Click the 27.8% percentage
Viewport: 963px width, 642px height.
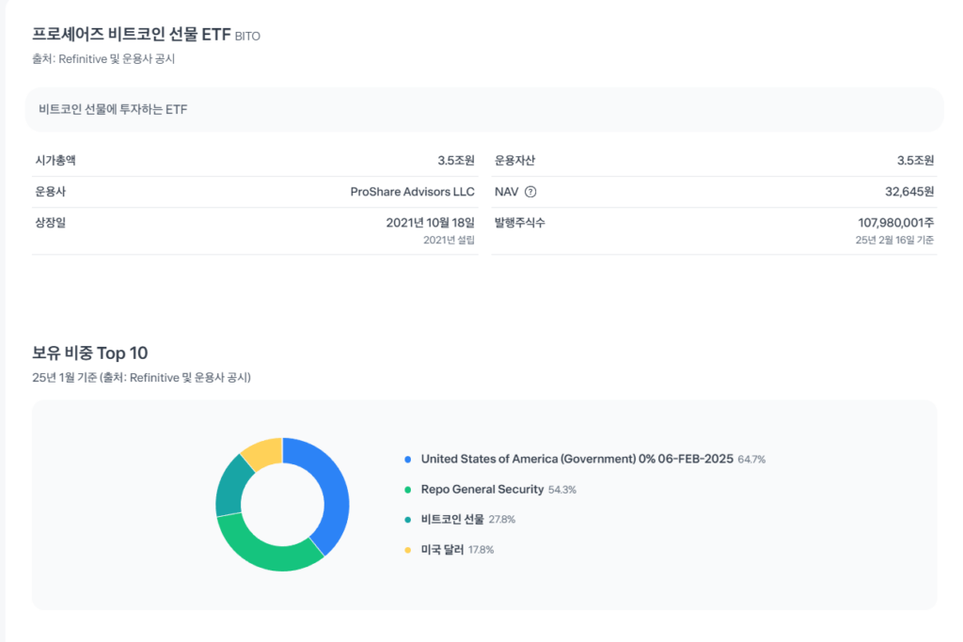[502, 520]
